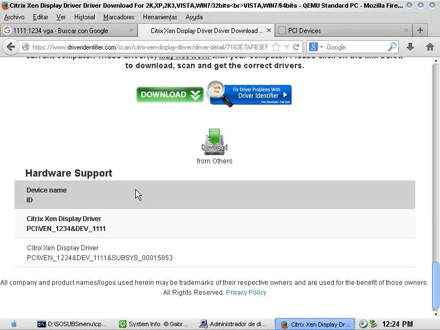Switch to D:\SOSUBSmenu command prompt taskbar item

coord(72,324)
